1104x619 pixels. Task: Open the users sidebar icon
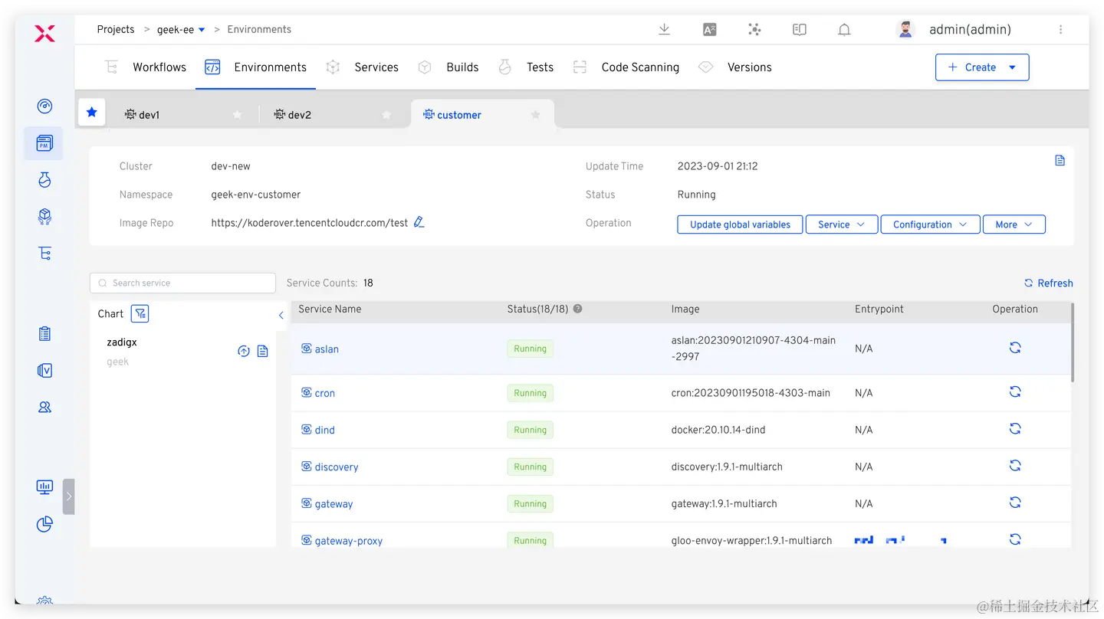tap(44, 408)
